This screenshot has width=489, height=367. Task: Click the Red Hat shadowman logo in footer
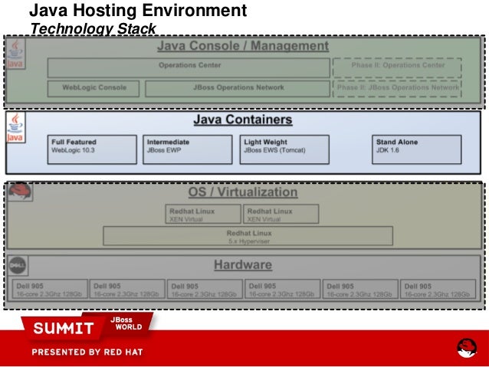(467, 348)
